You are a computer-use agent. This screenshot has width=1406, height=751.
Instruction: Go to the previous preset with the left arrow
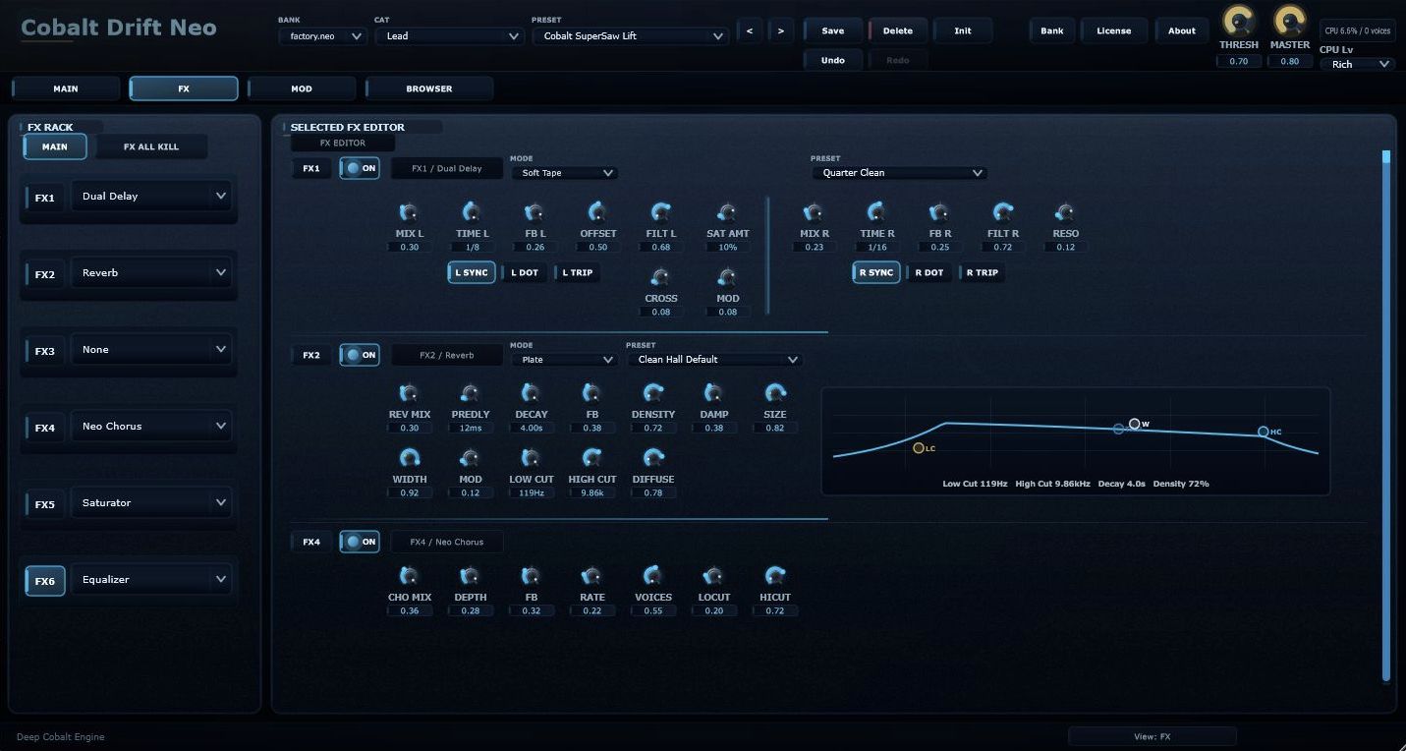coord(750,31)
